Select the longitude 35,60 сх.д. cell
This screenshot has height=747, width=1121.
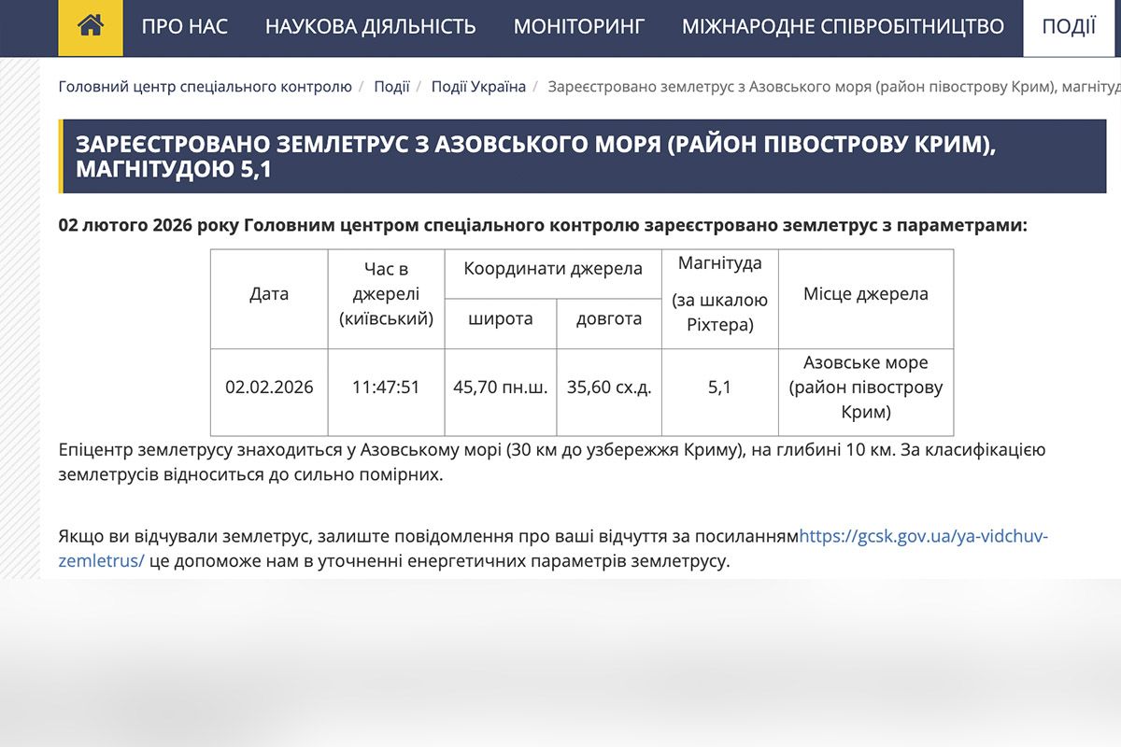click(x=609, y=386)
